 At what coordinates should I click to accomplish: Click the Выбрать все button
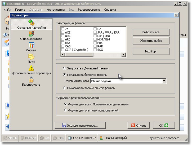click(x=151, y=32)
